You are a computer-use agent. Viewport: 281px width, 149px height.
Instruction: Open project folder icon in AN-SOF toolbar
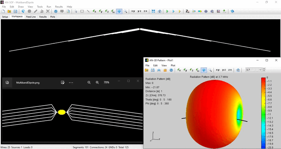tap(9, 11)
